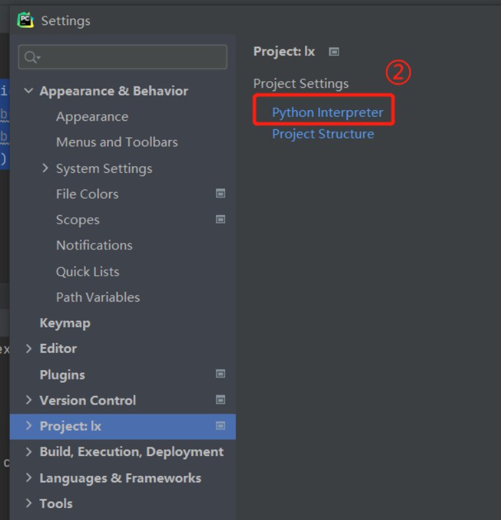The height and width of the screenshot is (520, 501).
Task: Select Keymap in the settings tree
Action: [65, 323]
